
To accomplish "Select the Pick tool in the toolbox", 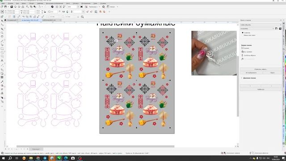I will 2,21.
